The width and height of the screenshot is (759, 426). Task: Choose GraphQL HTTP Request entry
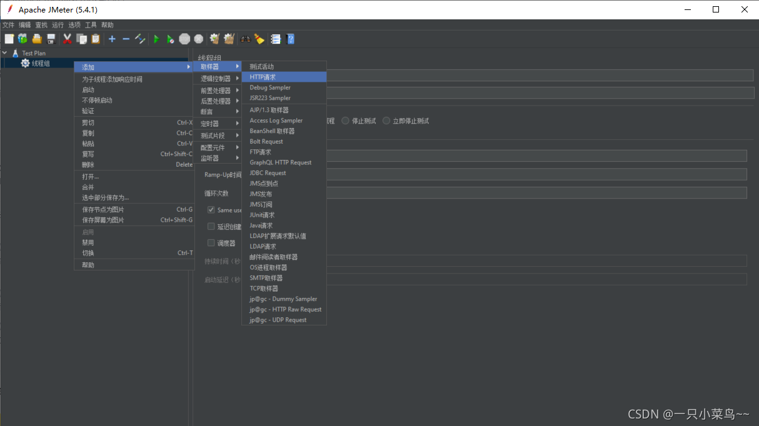click(284, 162)
